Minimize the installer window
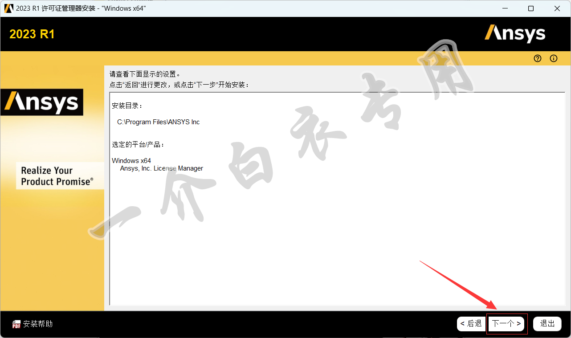Screen dimensions: 571x338 (x=505, y=8)
